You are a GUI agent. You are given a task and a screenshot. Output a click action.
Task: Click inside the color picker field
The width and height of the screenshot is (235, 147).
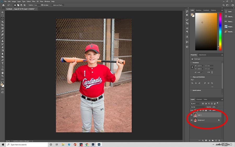click(206, 32)
